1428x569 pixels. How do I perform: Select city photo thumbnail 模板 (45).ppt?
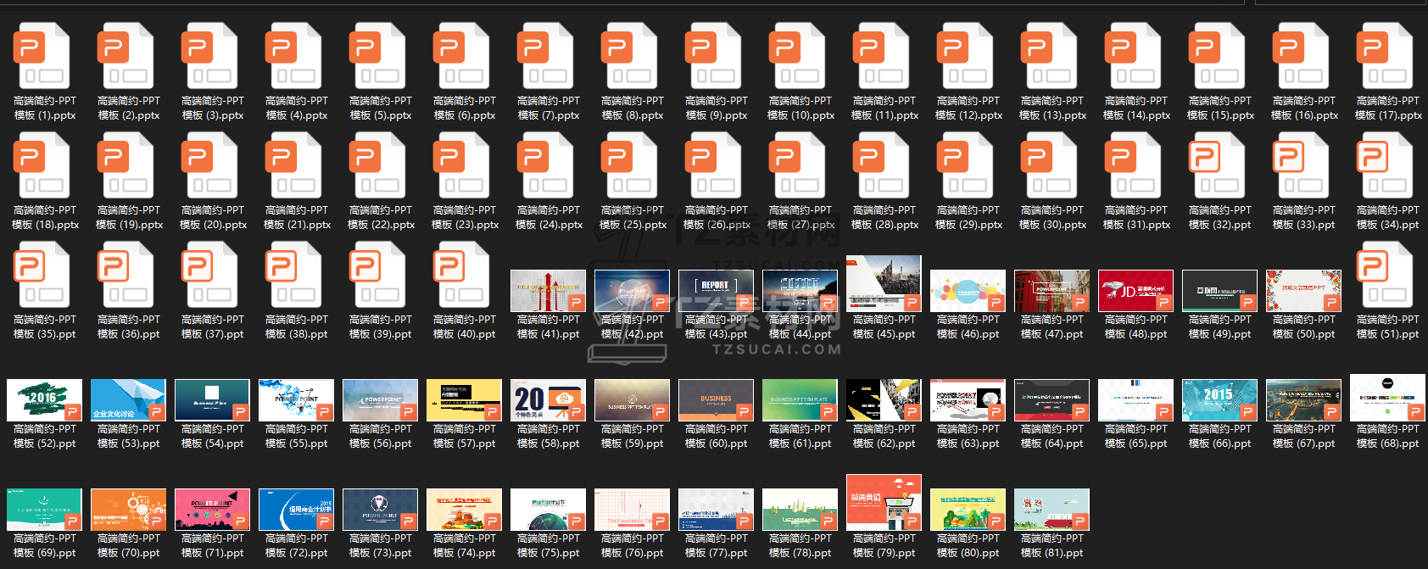[x=884, y=284]
